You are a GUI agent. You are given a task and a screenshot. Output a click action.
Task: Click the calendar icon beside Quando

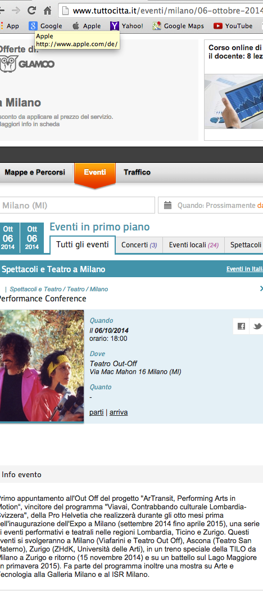coord(168,206)
